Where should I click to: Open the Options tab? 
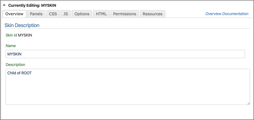[x=82, y=14]
